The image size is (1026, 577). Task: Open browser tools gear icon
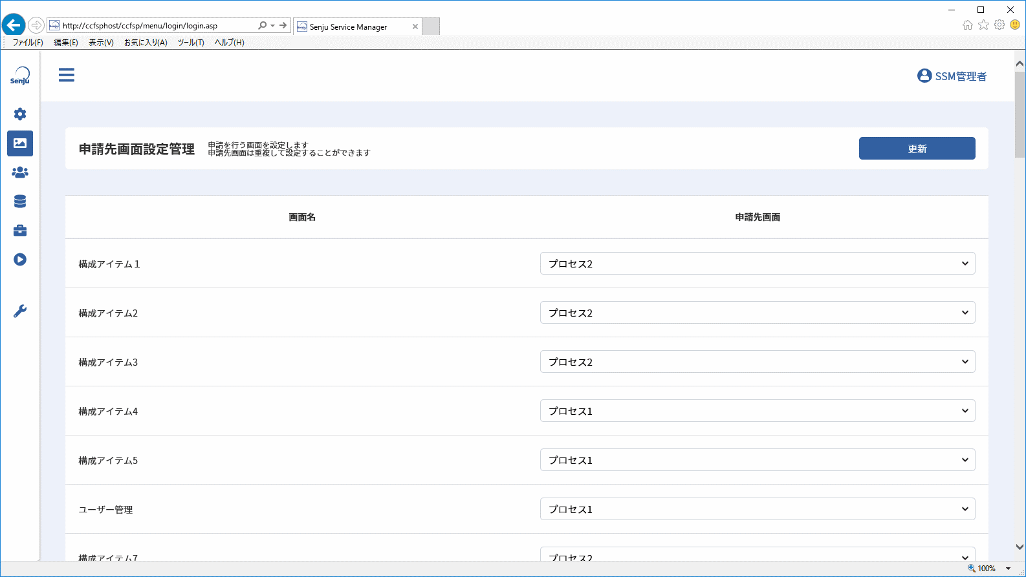[999, 25]
